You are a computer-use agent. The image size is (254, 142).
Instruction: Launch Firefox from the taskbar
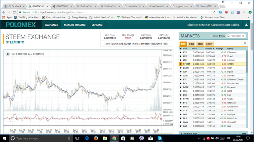tap(96, 138)
